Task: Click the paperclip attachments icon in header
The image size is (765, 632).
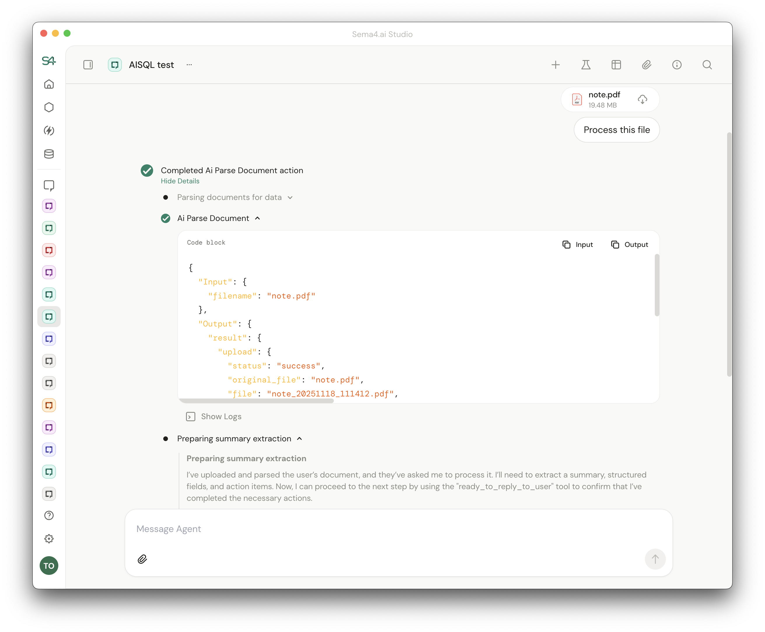Action: tap(646, 65)
